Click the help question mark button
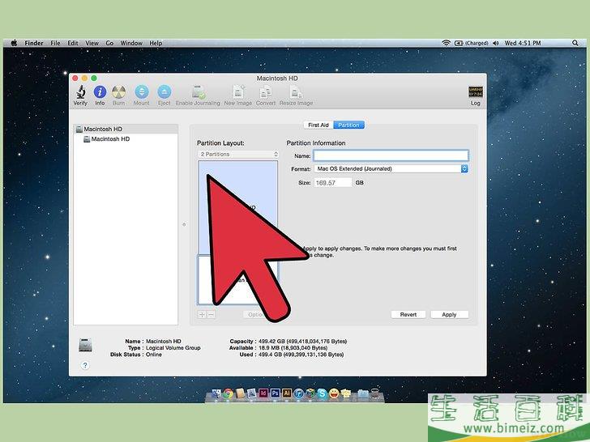 pos(85,365)
